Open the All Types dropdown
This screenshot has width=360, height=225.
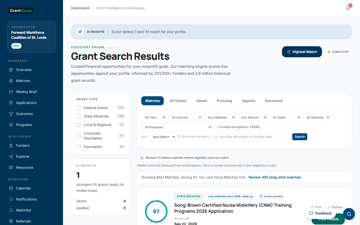coord(285,117)
